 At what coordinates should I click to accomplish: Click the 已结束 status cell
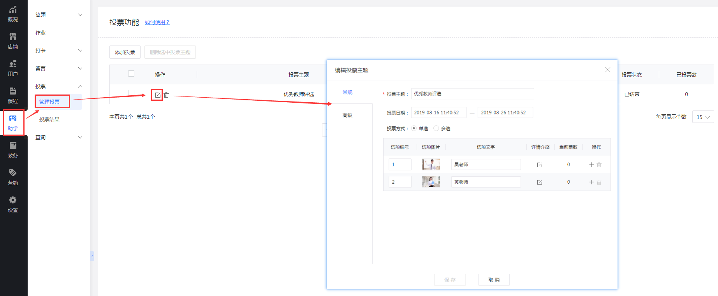point(632,94)
